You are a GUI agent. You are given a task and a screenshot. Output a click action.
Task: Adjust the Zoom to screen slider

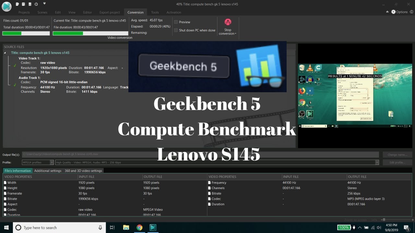point(384,220)
